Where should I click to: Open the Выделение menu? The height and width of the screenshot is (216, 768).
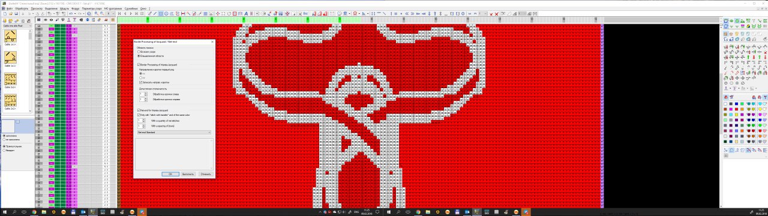click(52, 8)
